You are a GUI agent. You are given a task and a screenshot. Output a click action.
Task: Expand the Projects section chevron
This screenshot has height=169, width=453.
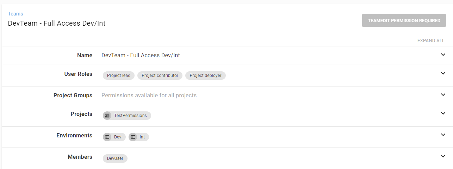(x=443, y=113)
